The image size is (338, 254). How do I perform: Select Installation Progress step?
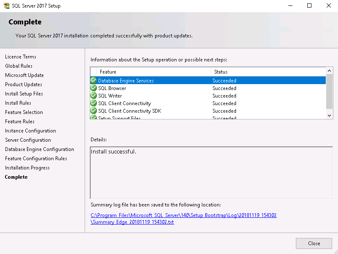pos(27,167)
